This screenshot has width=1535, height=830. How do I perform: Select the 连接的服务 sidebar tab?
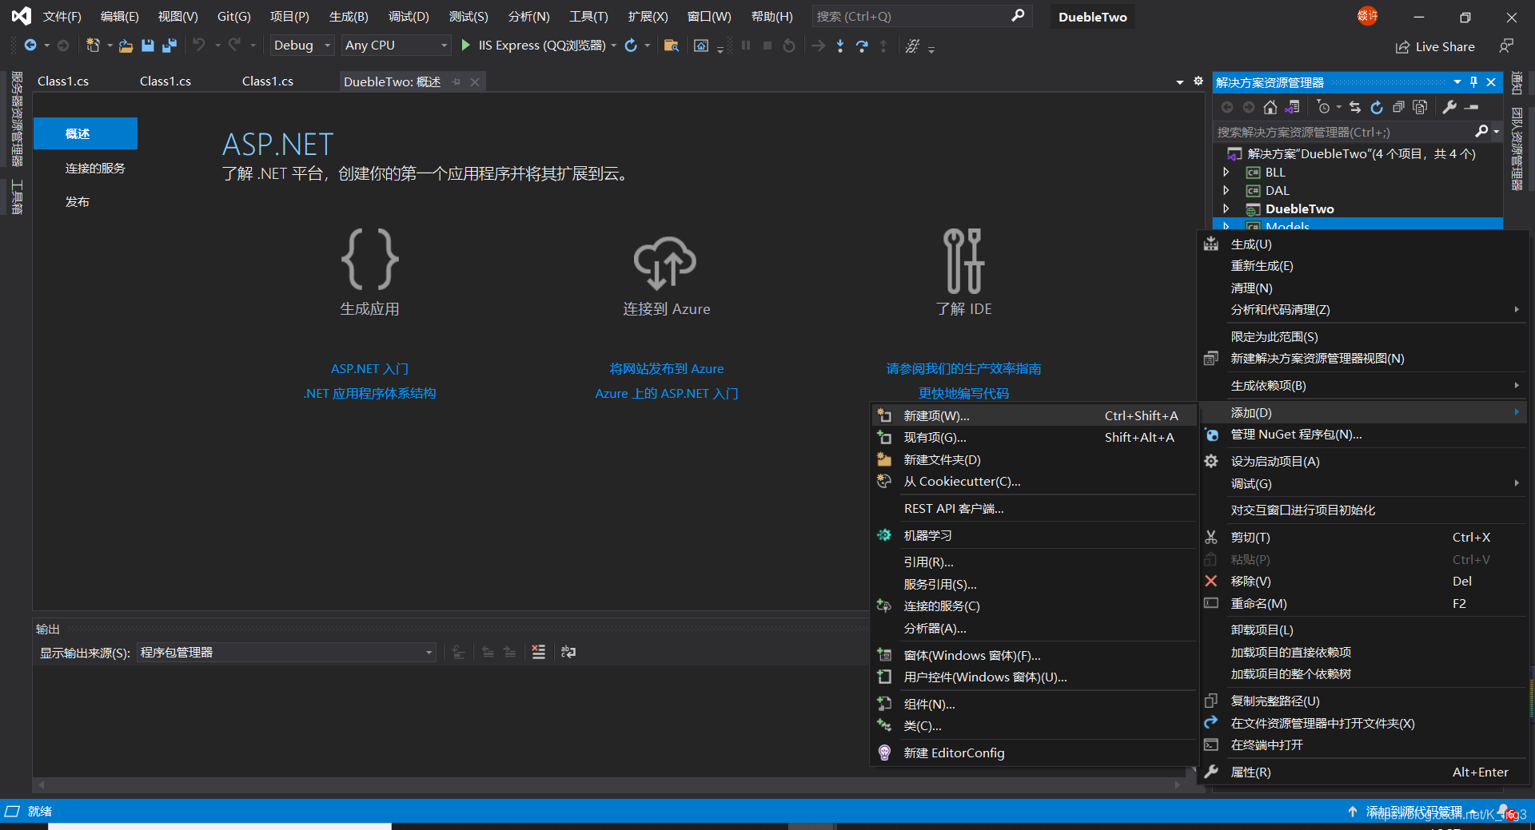(95, 169)
